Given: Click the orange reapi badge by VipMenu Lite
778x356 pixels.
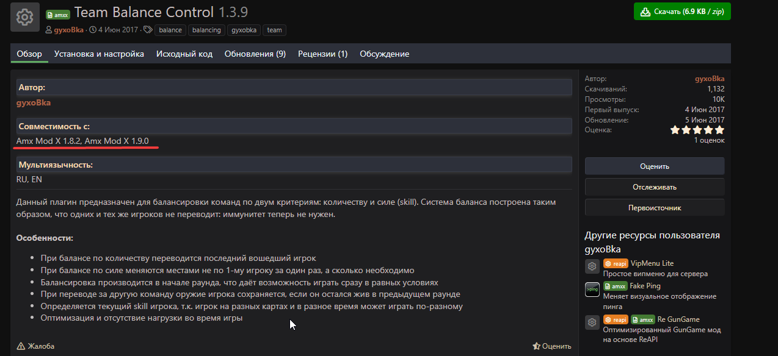Looking at the screenshot, I should pos(616,263).
